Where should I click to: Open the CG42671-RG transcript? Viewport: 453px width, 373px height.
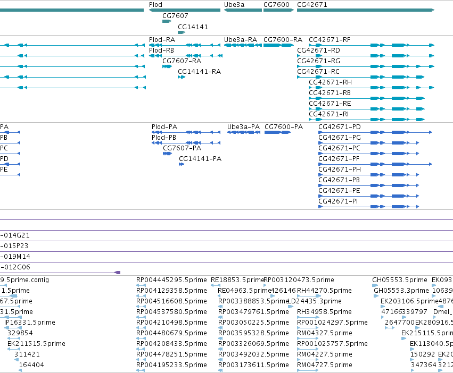366,66
